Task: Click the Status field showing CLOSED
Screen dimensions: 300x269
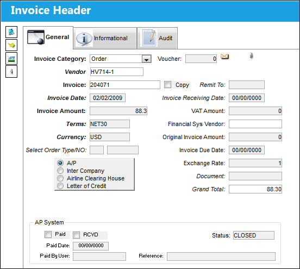Action: (x=254, y=235)
